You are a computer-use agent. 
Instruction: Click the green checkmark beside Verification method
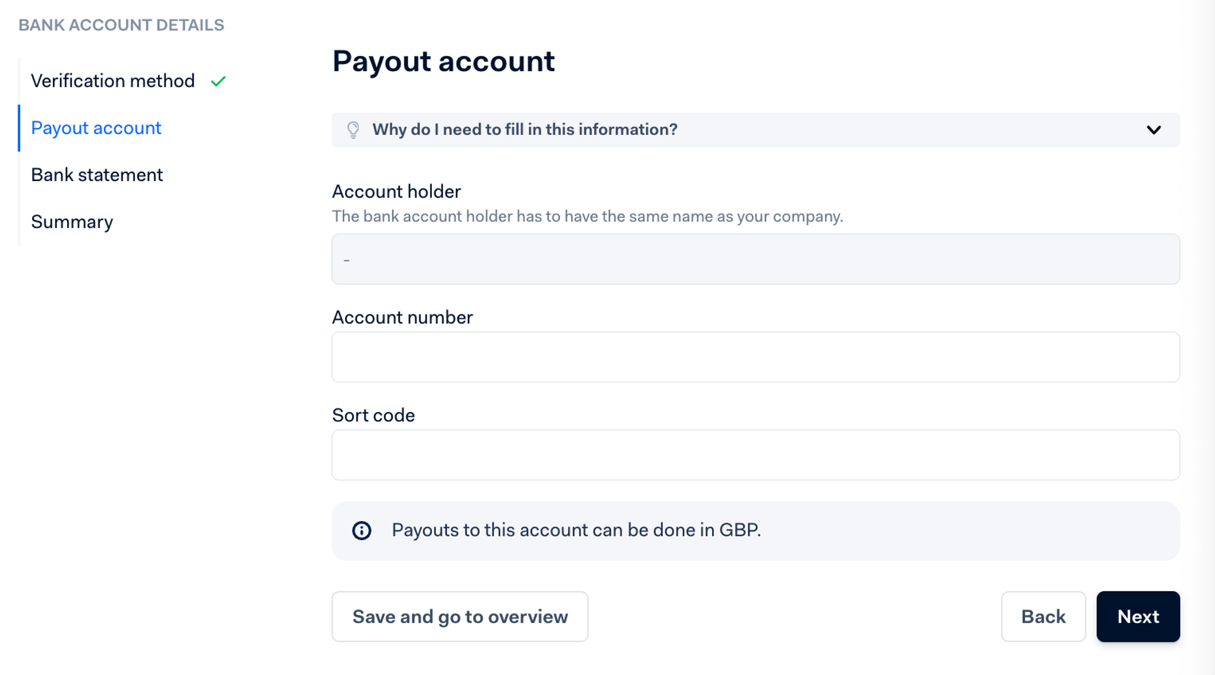(218, 81)
